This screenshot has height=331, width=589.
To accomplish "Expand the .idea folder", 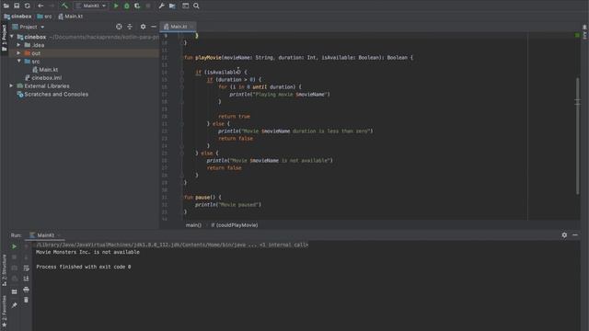I will point(18,45).
